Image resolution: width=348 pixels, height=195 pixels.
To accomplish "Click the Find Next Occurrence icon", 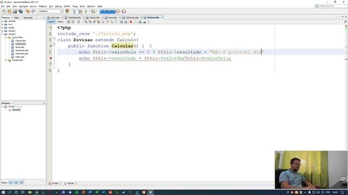I will click(x=94, y=22).
